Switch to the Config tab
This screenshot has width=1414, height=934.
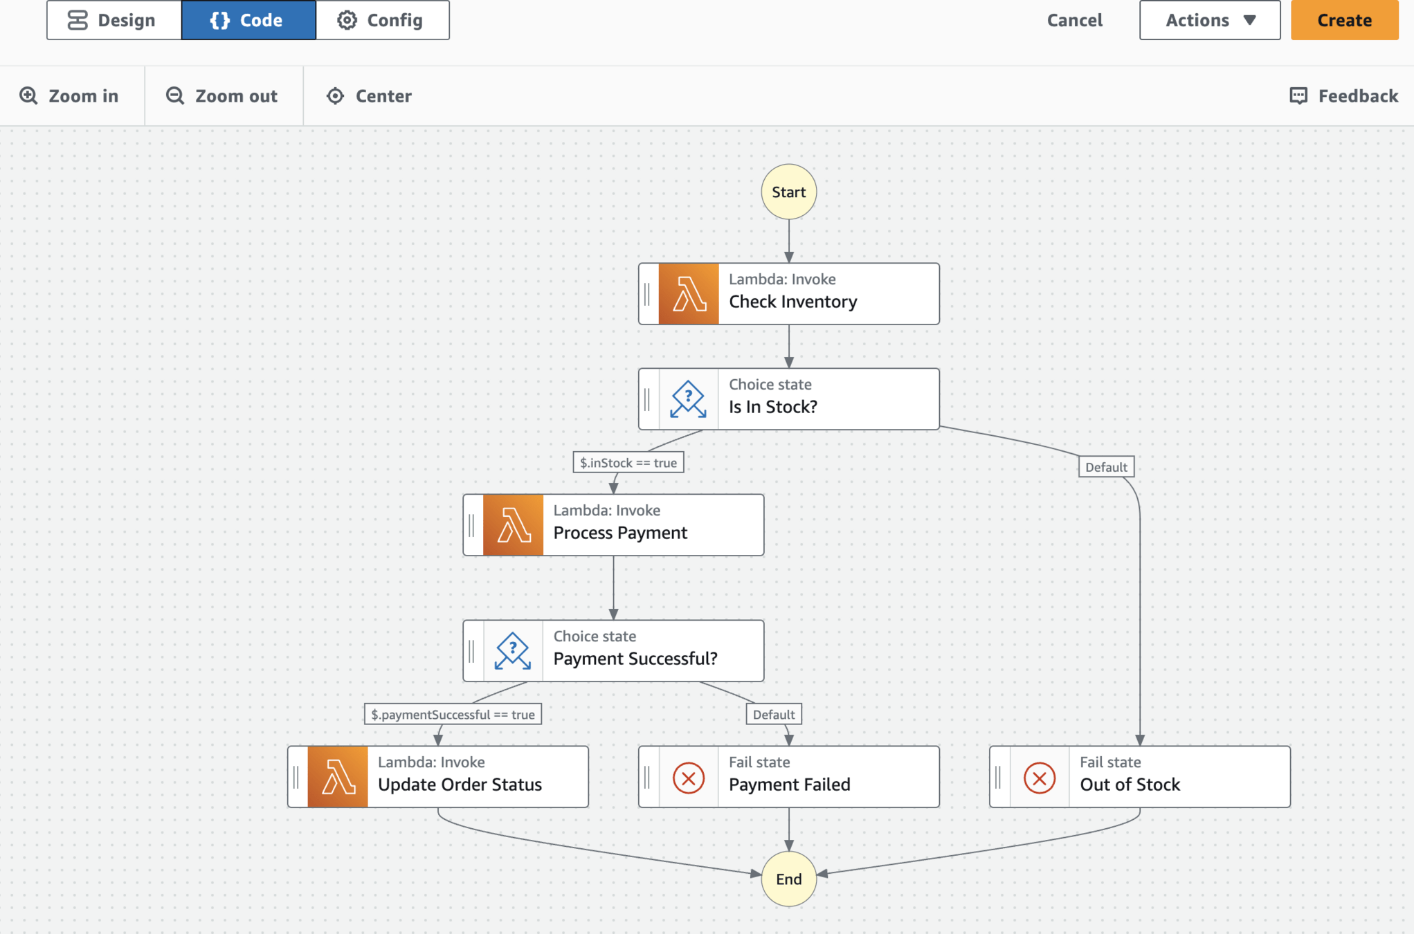[381, 20]
